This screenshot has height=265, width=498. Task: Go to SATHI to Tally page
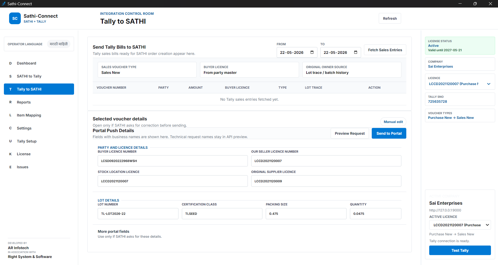tap(39, 76)
